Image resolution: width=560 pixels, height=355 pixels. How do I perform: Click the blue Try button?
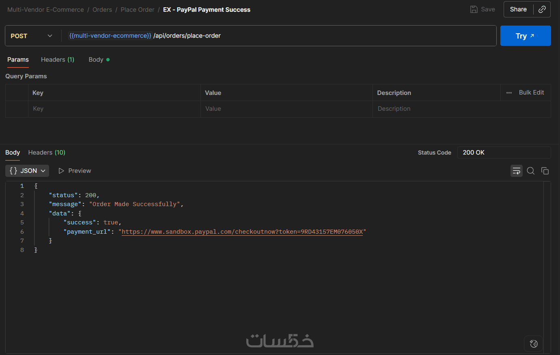pos(526,36)
